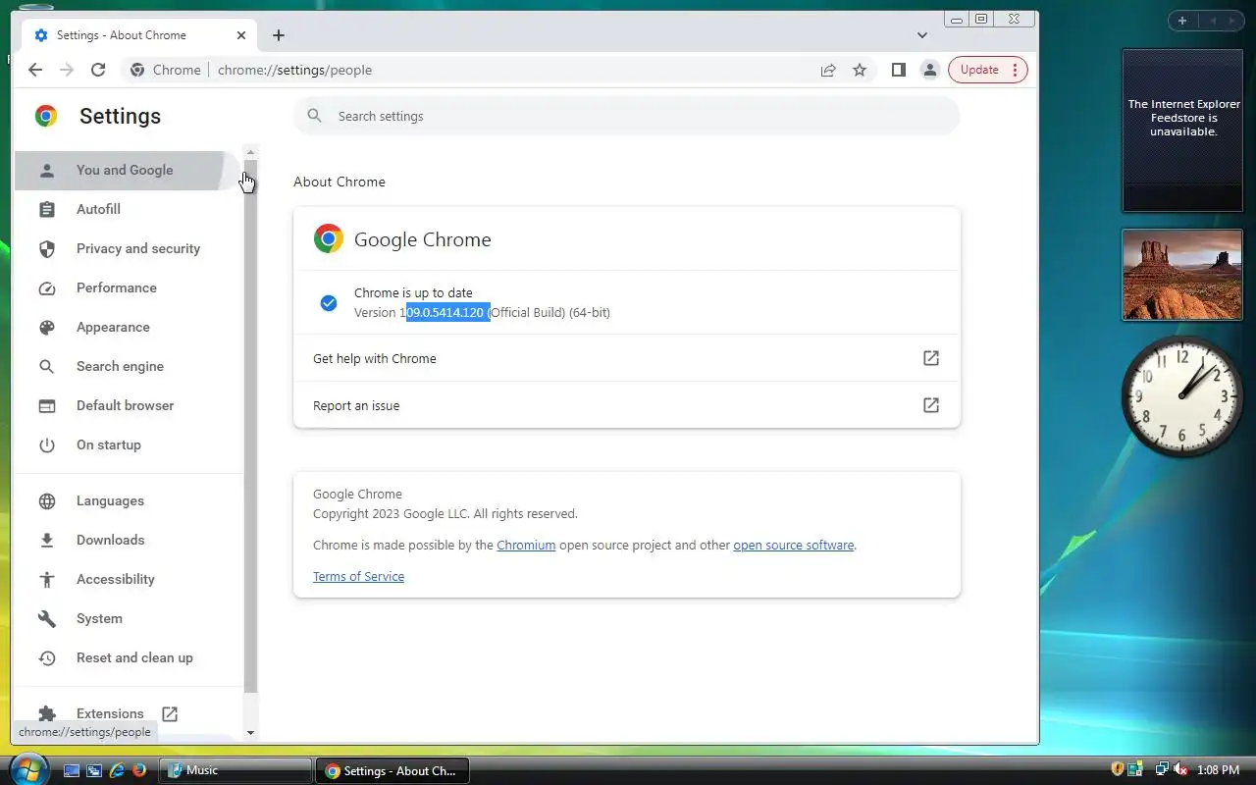Click the Chrome site info icon in address bar
1256x785 pixels.
click(137, 70)
